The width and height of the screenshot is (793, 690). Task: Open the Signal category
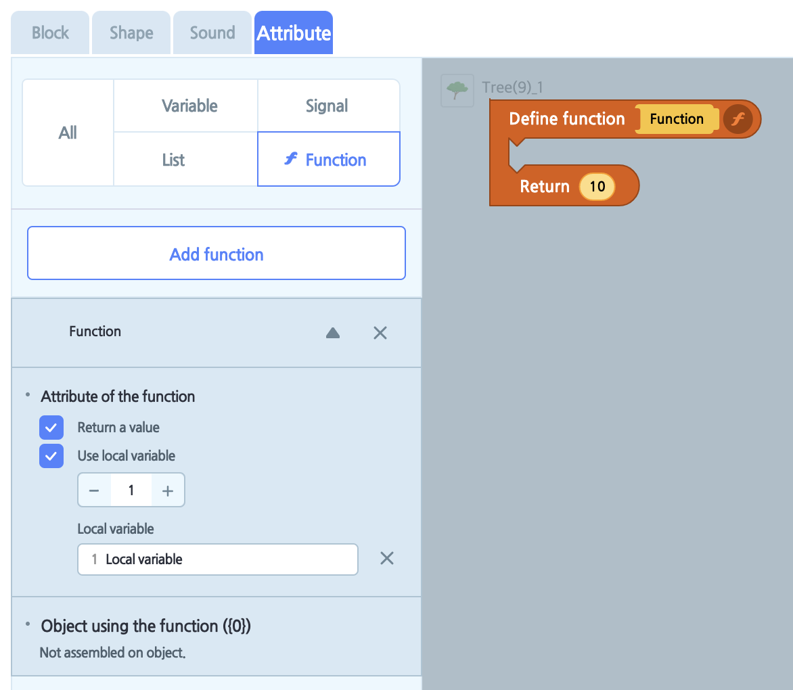point(327,106)
